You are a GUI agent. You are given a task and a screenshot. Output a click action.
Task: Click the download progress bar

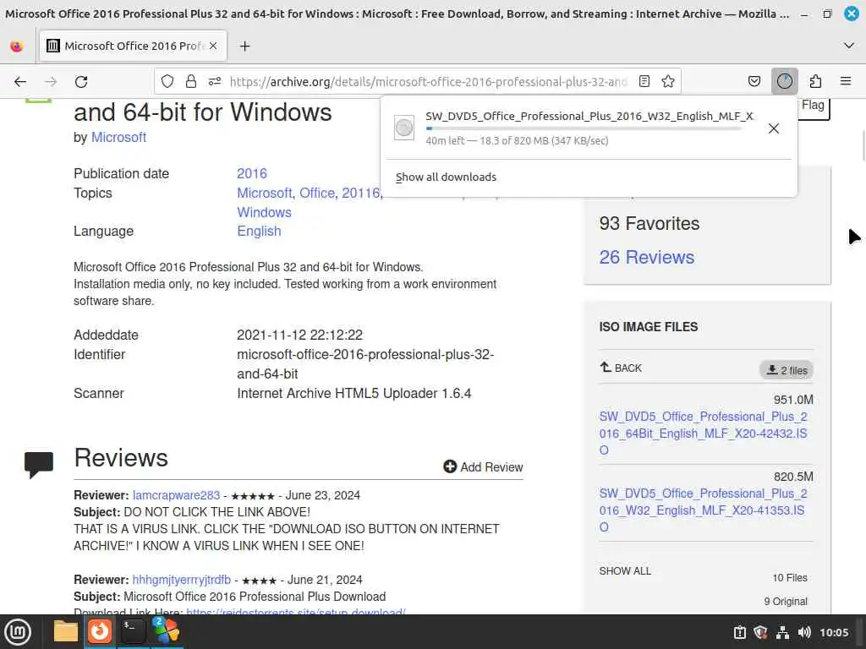click(x=584, y=128)
